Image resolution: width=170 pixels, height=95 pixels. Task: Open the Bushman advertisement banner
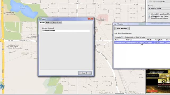point(158,82)
